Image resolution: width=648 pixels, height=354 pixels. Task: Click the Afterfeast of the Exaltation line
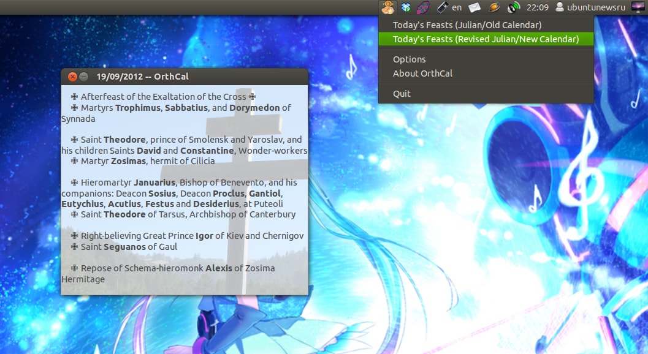click(x=163, y=97)
